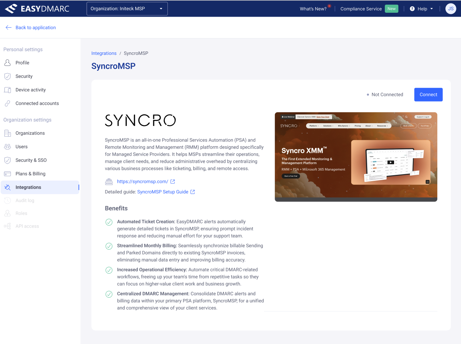Click the New badge
Image resolution: width=461 pixels, height=344 pixels.
point(391,9)
